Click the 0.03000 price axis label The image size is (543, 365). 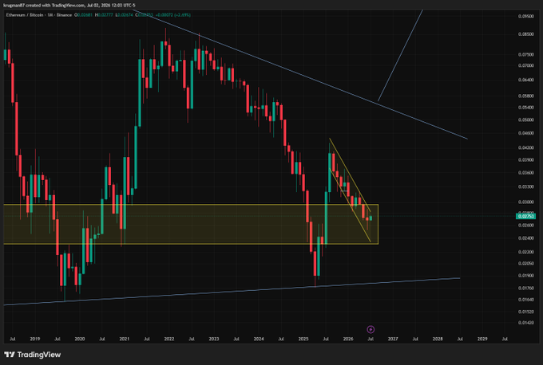tap(525, 202)
